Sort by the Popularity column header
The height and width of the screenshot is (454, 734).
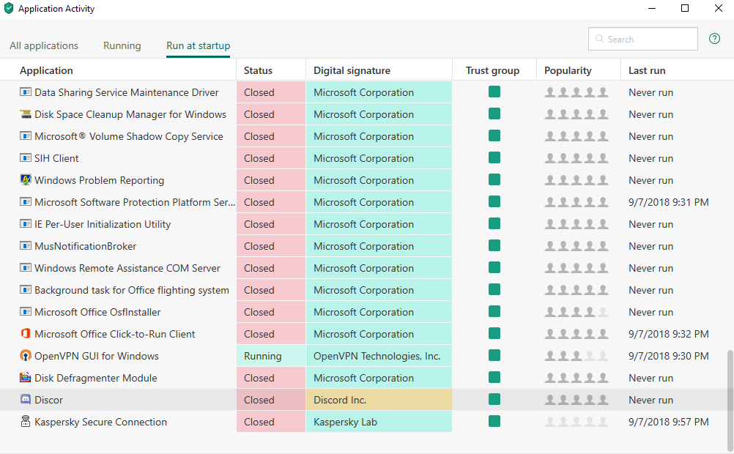click(568, 70)
